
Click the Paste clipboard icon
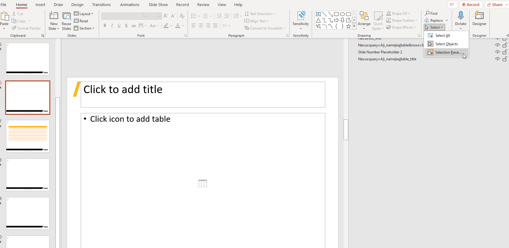pos(5,16)
